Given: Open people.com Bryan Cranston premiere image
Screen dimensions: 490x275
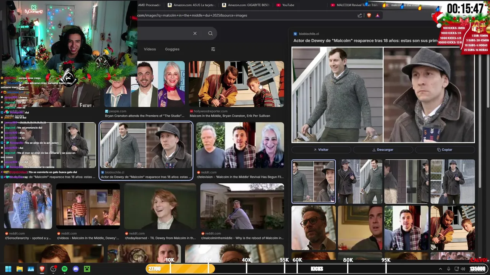Looking at the screenshot, I should coord(145,84).
